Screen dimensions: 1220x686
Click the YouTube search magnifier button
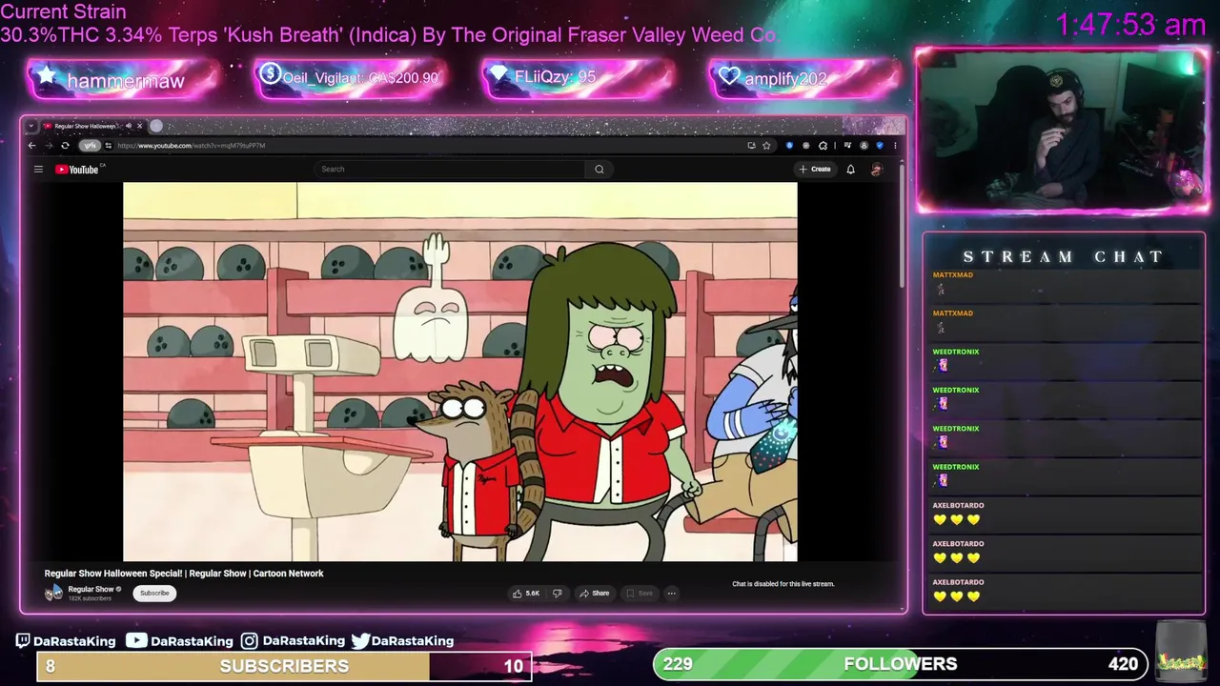click(x=600, y=170)
